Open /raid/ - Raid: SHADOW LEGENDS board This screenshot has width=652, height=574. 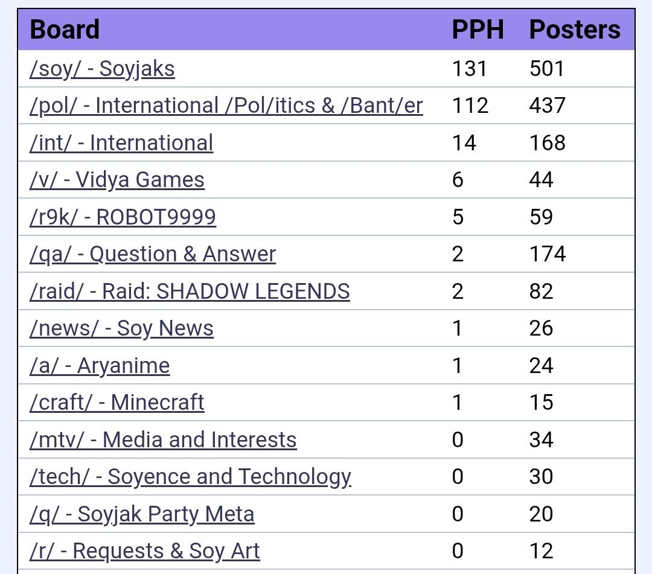pos(190,292)
